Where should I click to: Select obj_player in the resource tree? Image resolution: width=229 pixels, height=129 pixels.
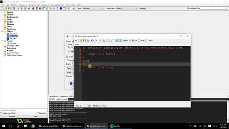pos(14,34)
